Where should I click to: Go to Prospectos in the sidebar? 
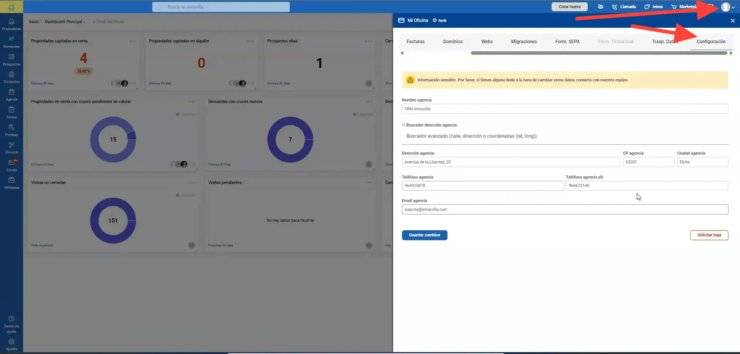point(12,60)
